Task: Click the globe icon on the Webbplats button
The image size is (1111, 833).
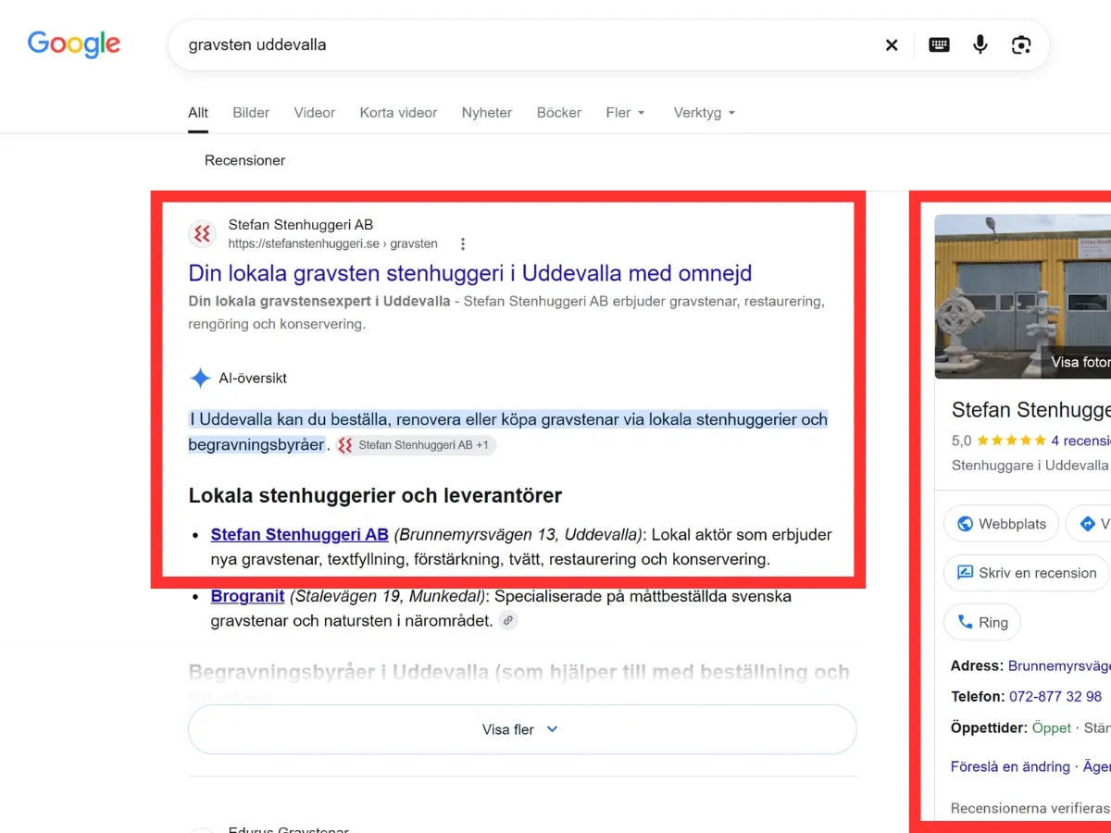Action: coord(965,524)
